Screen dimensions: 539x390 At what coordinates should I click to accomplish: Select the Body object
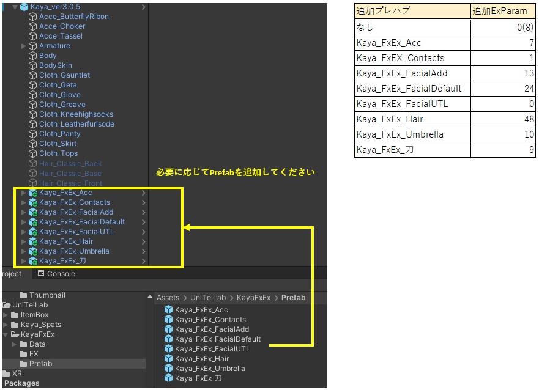point(48,56)
